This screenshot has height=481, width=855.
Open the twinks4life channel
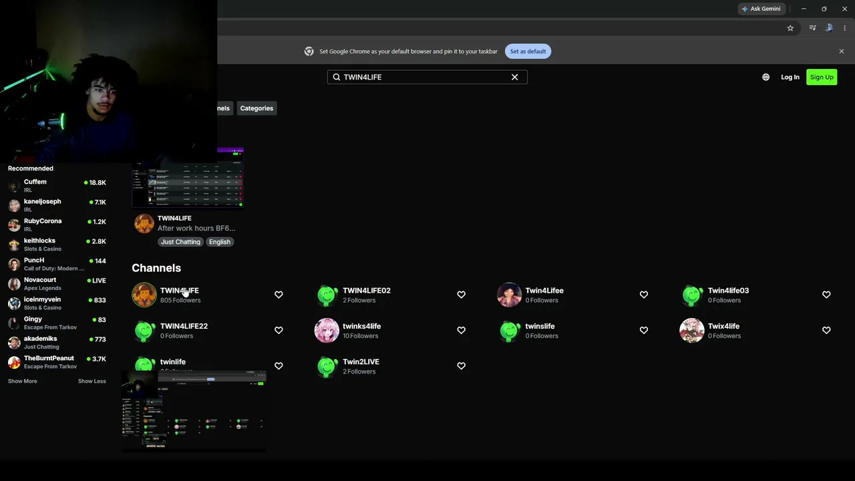pyautogui.click(x=361, y=326)
